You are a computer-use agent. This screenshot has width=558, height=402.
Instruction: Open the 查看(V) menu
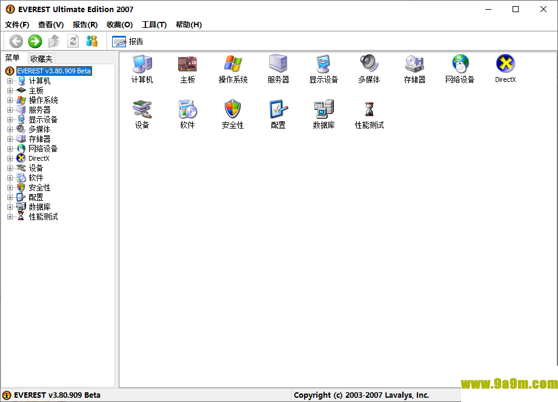click(x=51, y=25)
